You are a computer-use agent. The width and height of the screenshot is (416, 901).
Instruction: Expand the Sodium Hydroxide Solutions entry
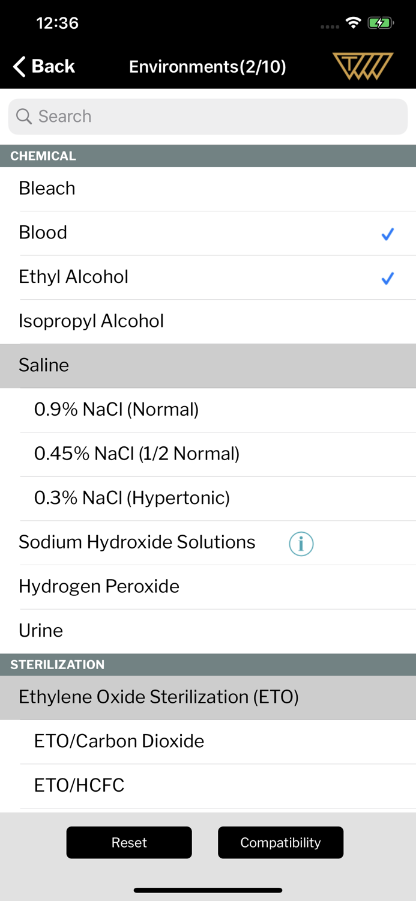[136, 542]
